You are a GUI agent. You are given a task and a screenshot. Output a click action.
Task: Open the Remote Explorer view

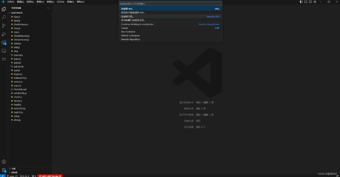pyautogui.click(x=4, y=51)
